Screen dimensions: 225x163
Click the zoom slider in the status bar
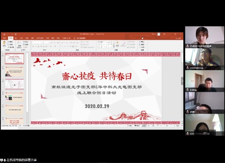coord(167,126)
